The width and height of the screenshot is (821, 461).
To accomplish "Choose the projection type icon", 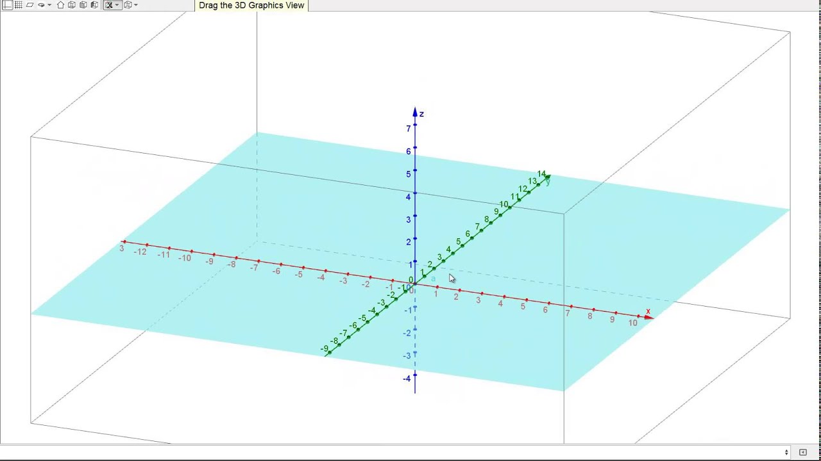I will [128, 4].
